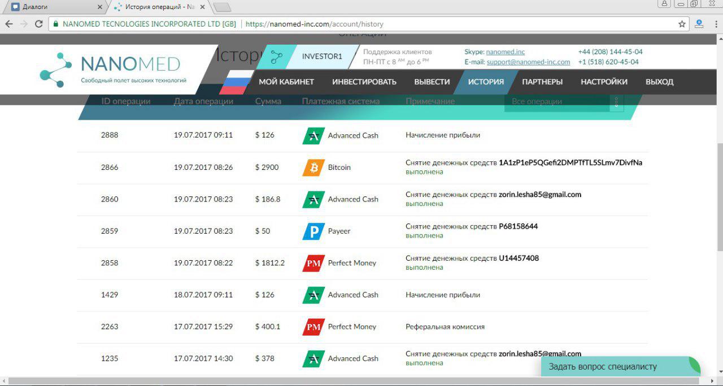This screenshot has height=386, width=723.
Task: Reload the page using the refresh button
Action: pyautogui.click(x=39, y=24)
